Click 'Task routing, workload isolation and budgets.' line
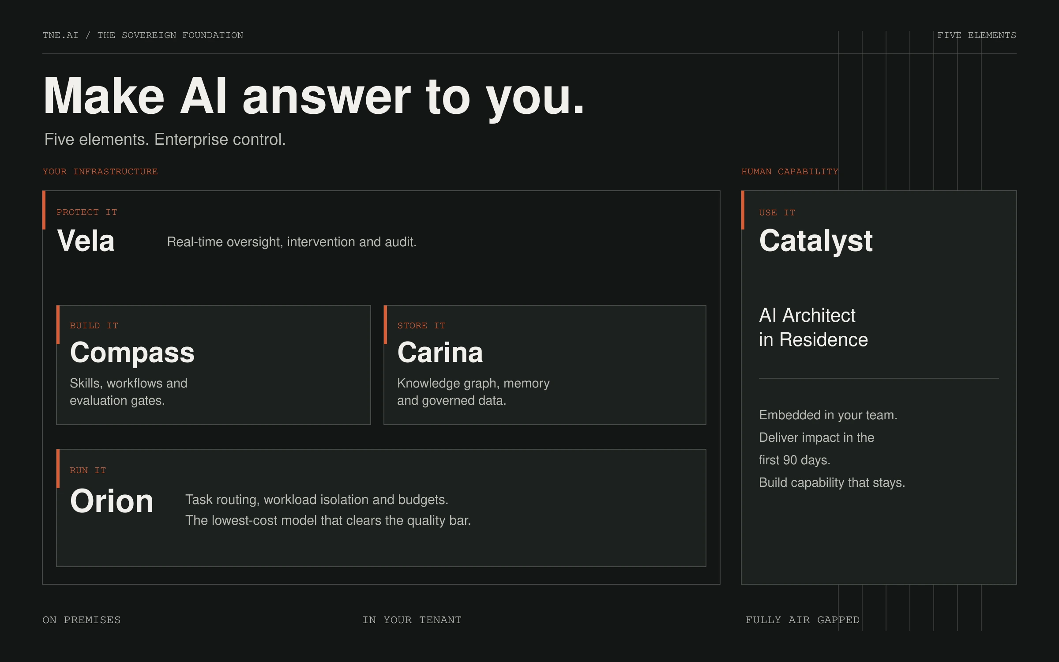 [317, 500]
